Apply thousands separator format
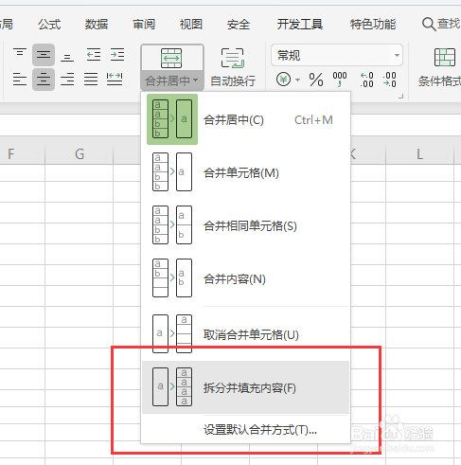The image size is (461, 465). (340, 79)
